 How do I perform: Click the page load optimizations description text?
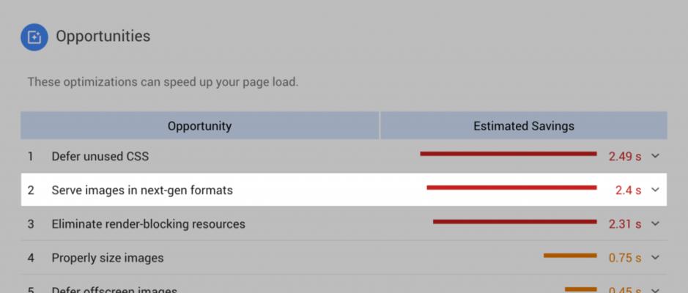coord(163,82)
